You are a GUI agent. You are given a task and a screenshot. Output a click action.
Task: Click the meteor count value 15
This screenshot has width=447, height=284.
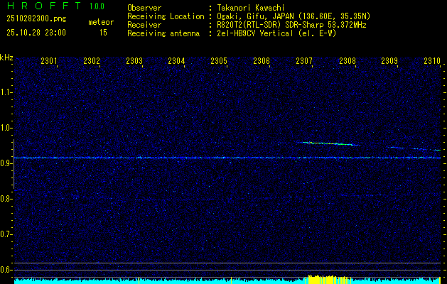[103, 33]
